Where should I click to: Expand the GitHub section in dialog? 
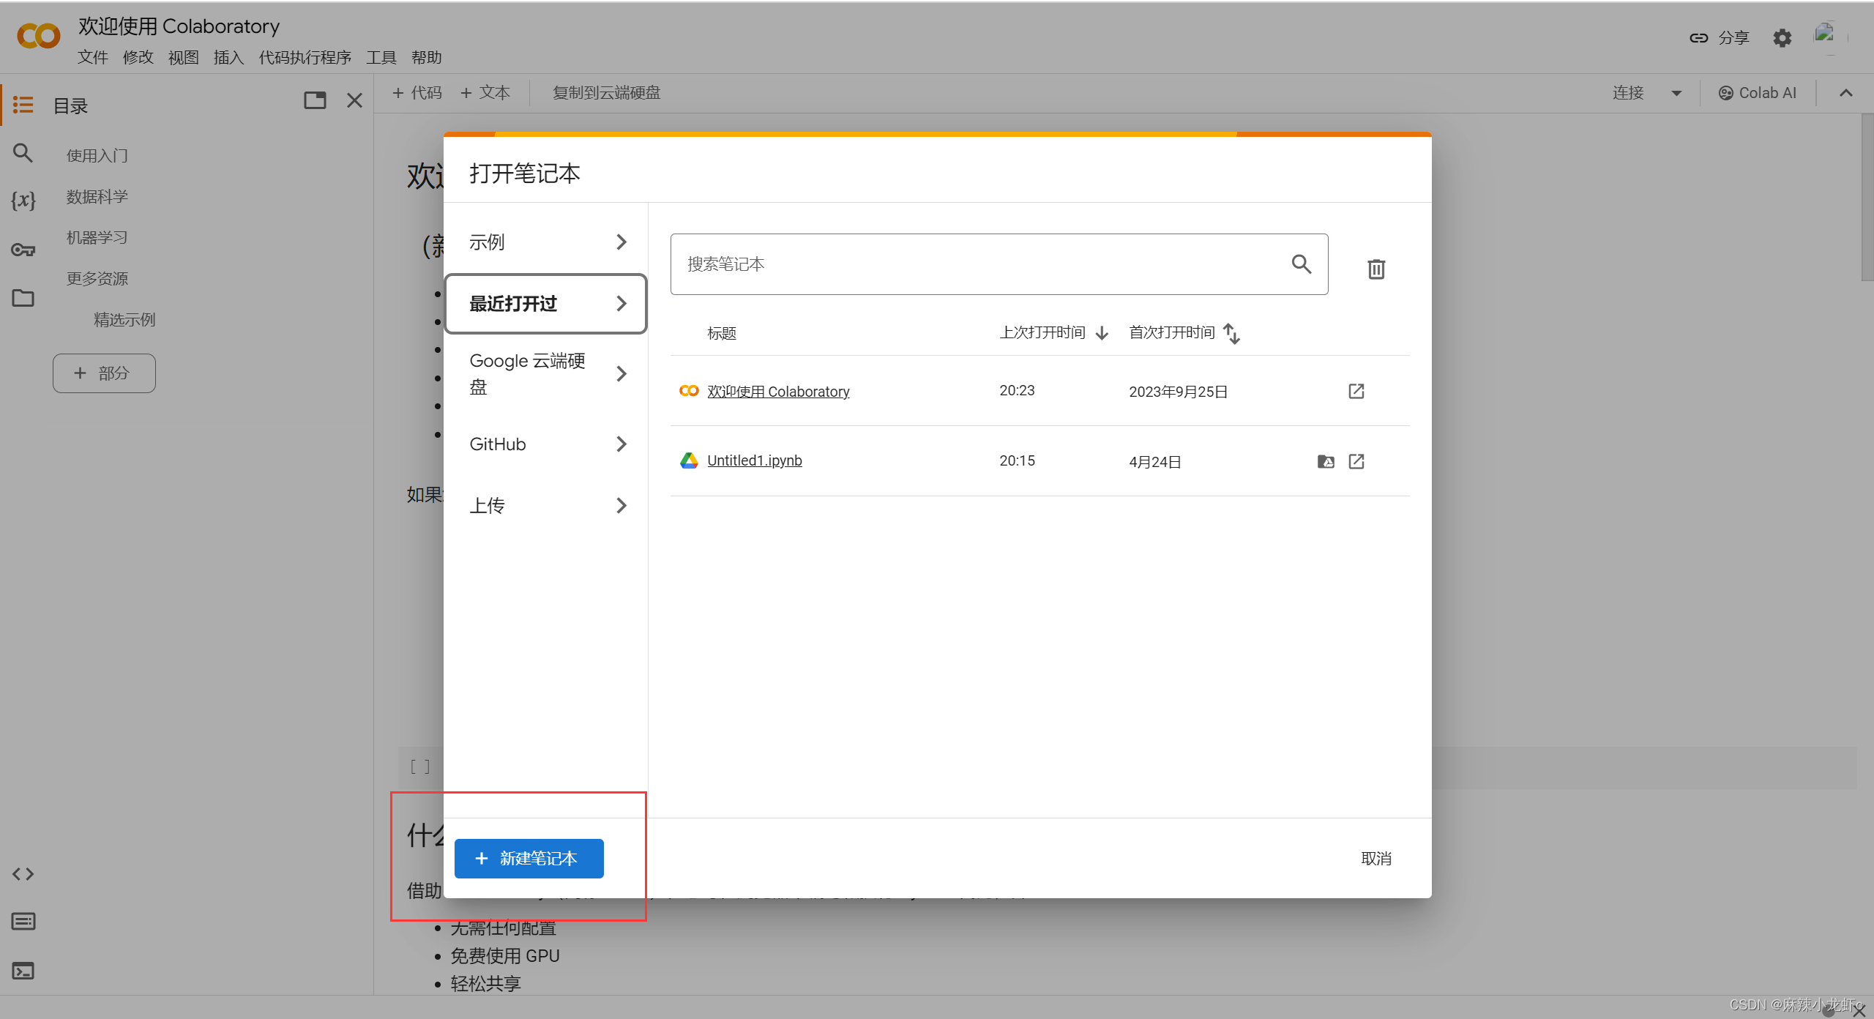(545, 444)
